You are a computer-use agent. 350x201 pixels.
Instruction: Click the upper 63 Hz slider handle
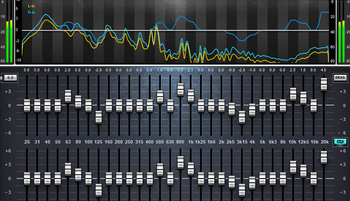(68, 95)
